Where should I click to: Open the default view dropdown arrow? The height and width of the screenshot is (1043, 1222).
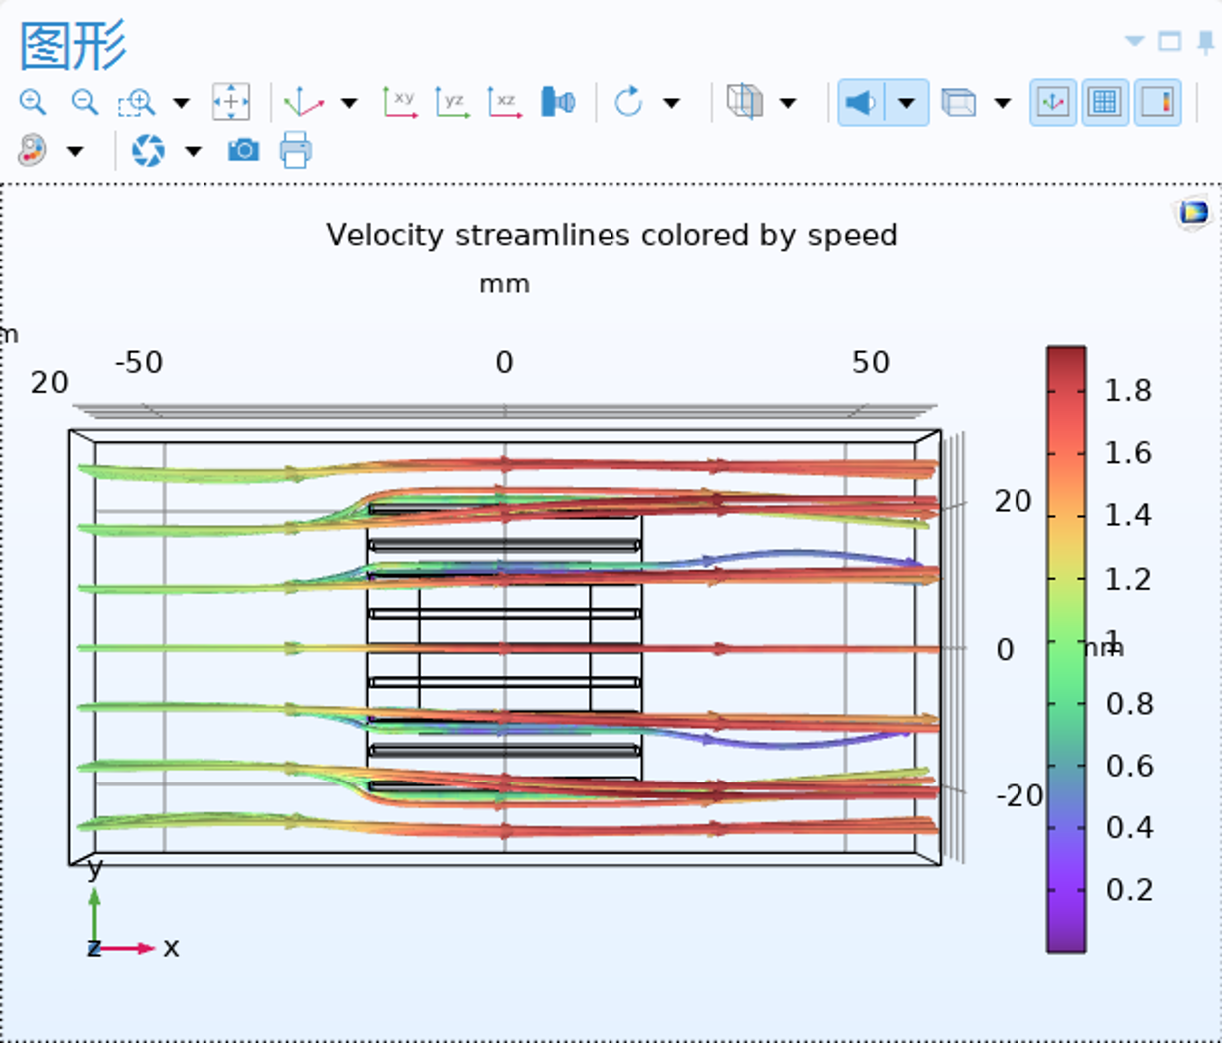tap(349, 103)
